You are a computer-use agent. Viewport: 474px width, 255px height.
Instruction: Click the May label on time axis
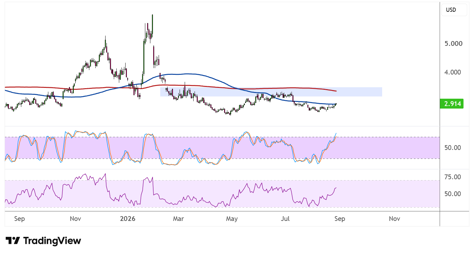[x=232, y=219]
